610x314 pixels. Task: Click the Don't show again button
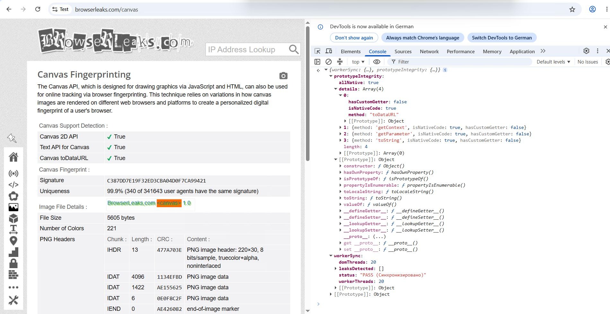pos(354,38)
